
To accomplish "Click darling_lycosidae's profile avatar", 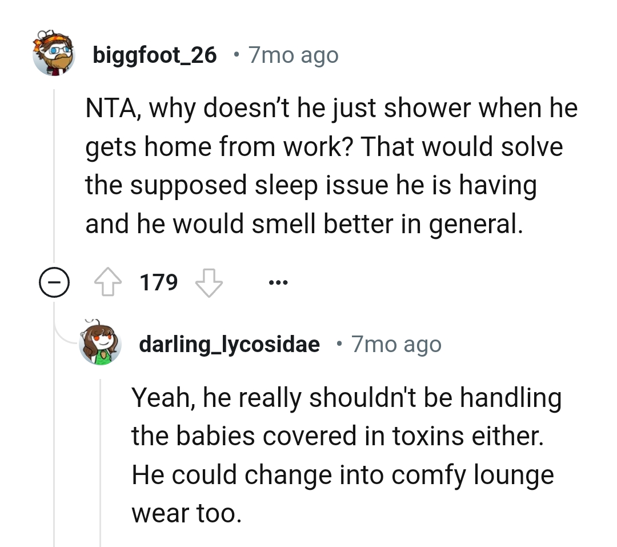I will (101, 344).
